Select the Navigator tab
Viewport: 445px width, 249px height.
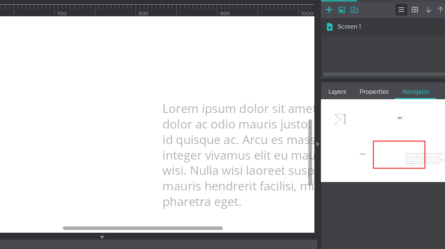click(416, 92)
